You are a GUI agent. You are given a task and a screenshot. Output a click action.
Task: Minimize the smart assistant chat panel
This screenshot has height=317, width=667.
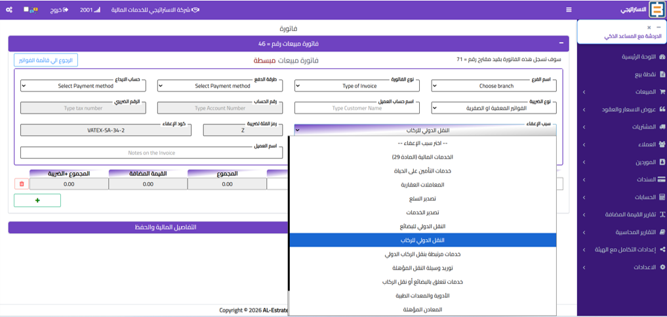click(659, 28)
